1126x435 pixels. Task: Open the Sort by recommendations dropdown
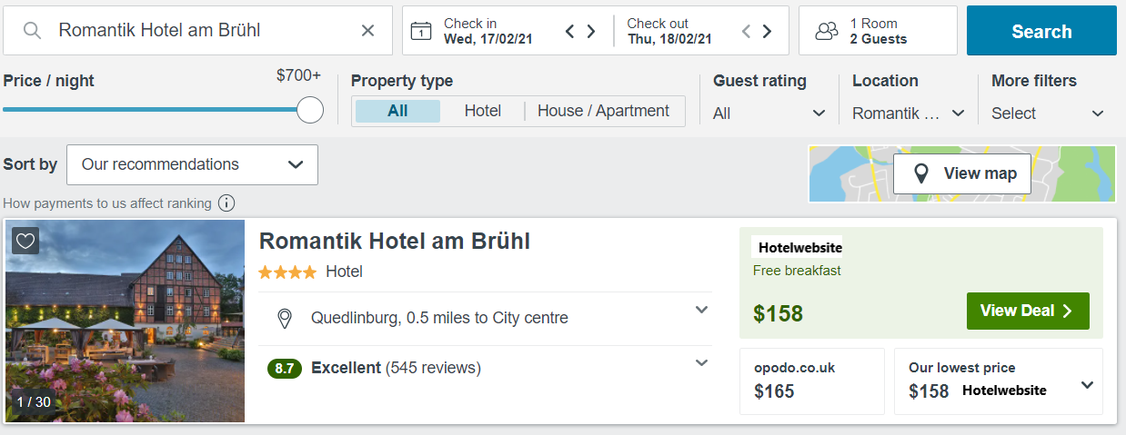coord(192,164)
